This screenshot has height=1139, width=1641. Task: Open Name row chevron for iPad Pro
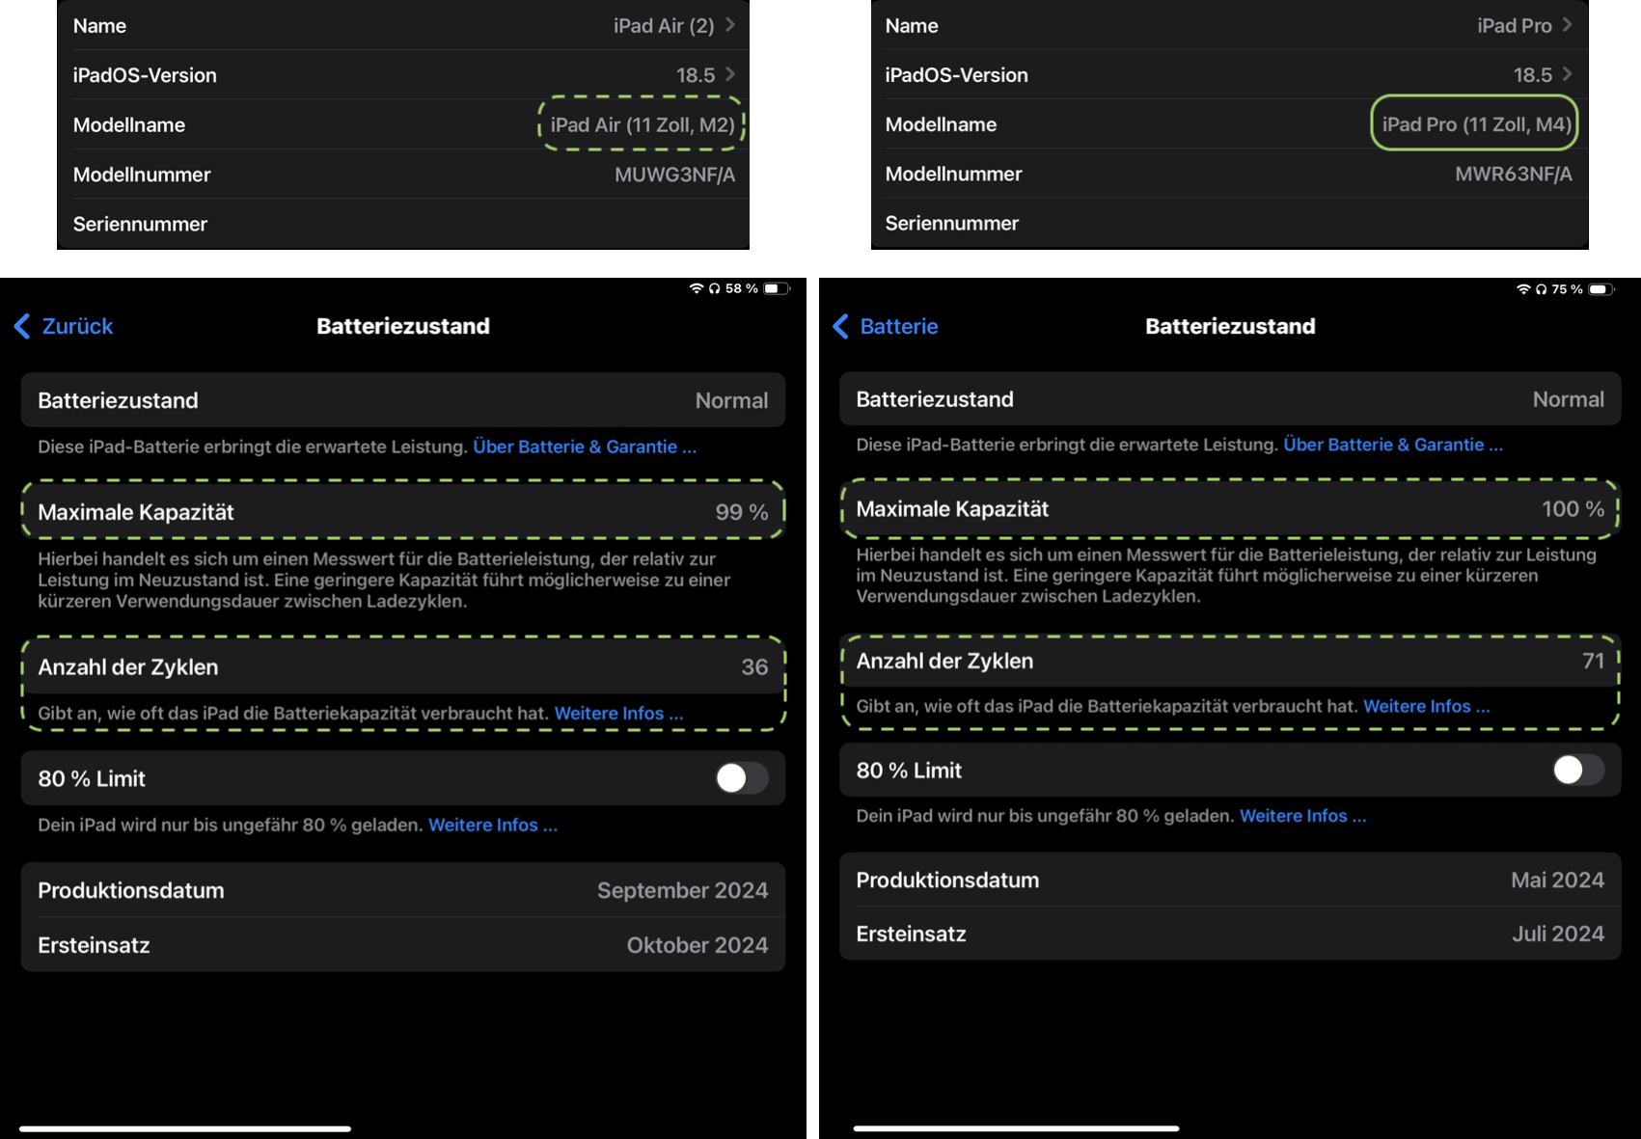1568,25
